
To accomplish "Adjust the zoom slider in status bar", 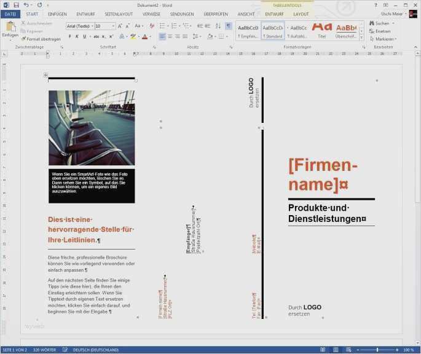I will 377,350.
